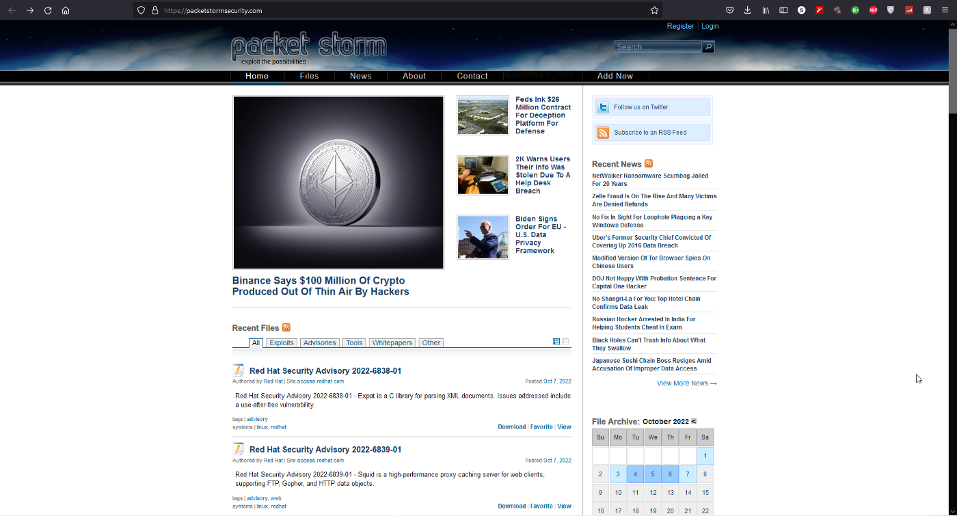Bookmark this page with the star
The image size is (957, 516).
click(x=654, y=10)
